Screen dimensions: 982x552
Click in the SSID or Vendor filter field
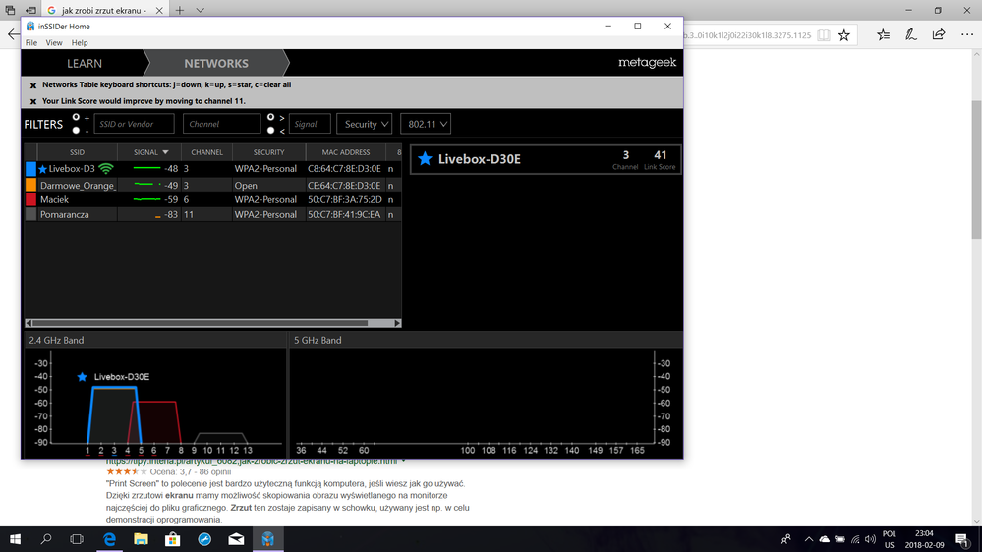point(134,124)
